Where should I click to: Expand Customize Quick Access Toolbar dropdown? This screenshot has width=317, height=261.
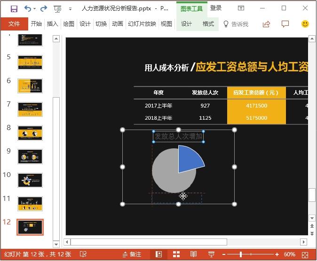70,9
